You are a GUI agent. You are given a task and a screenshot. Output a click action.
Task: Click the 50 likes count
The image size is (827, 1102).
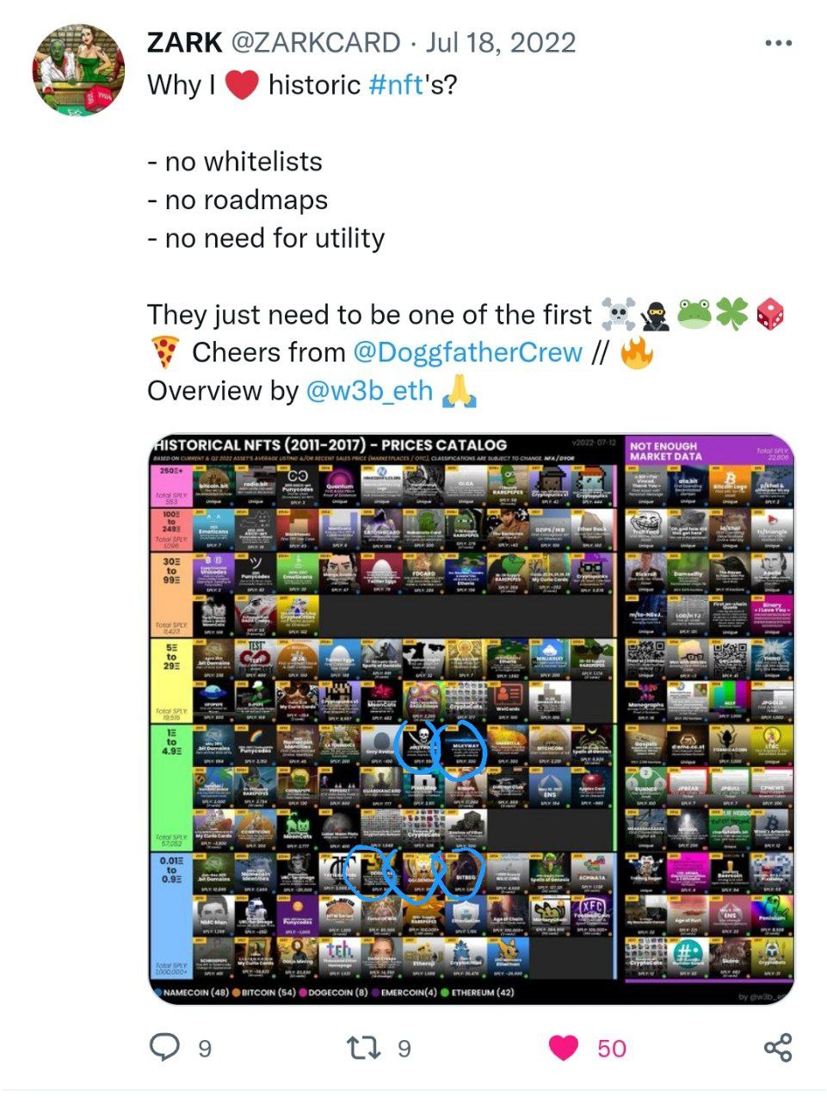612,1049
